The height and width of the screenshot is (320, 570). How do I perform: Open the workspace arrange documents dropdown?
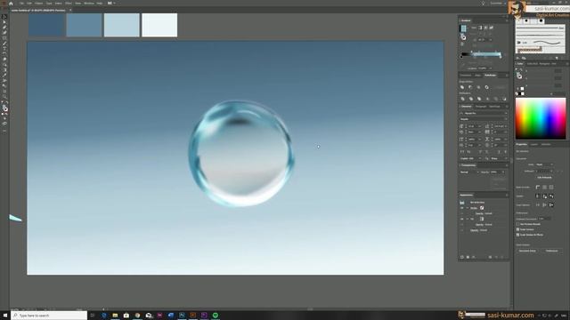[x=110, y=4]
